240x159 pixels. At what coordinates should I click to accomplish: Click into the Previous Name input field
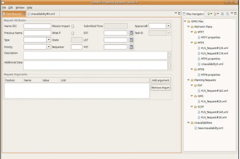(37, 33)
